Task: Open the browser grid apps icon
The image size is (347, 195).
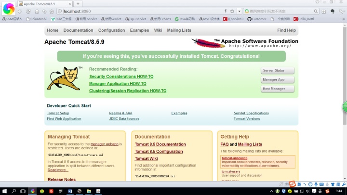Action: pos(324,12)
